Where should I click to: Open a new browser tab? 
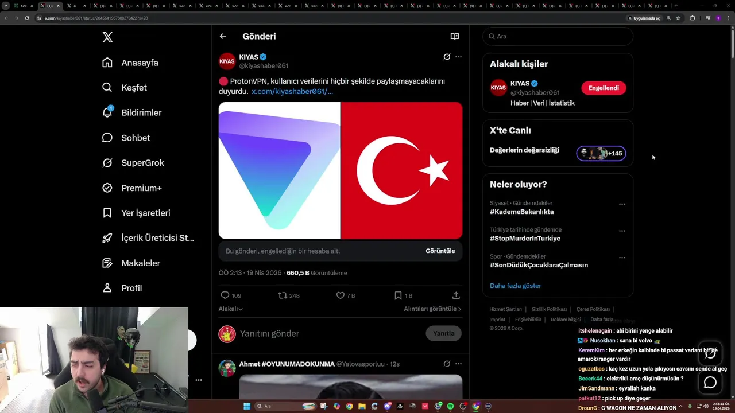pos(676,6)
